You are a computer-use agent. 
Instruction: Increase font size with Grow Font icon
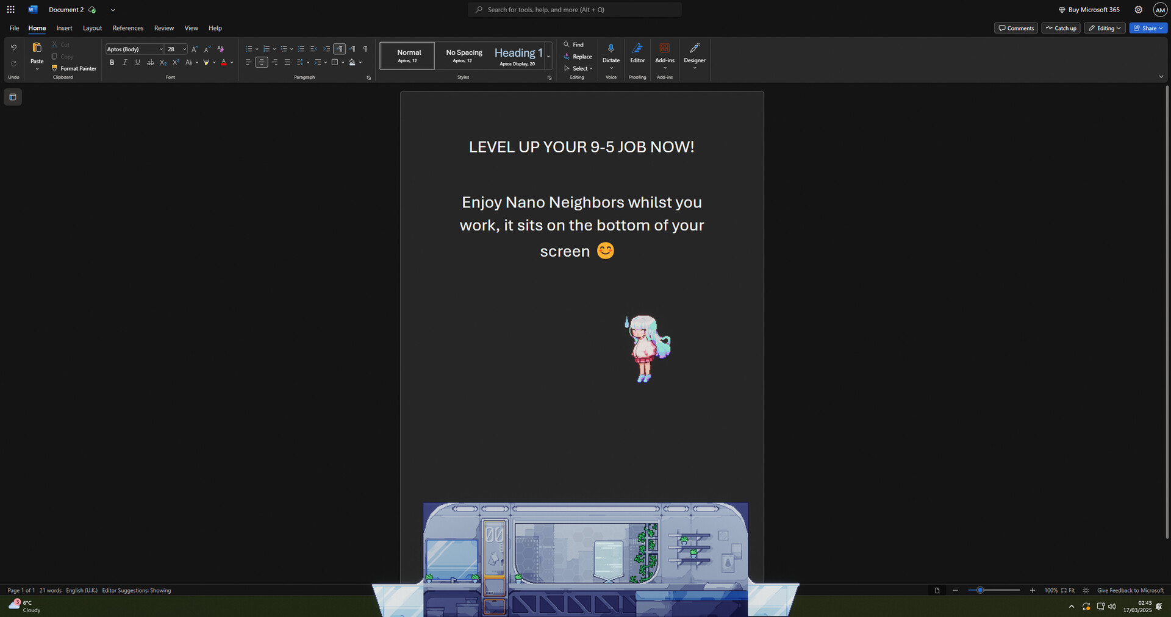(x=195, y=49)
